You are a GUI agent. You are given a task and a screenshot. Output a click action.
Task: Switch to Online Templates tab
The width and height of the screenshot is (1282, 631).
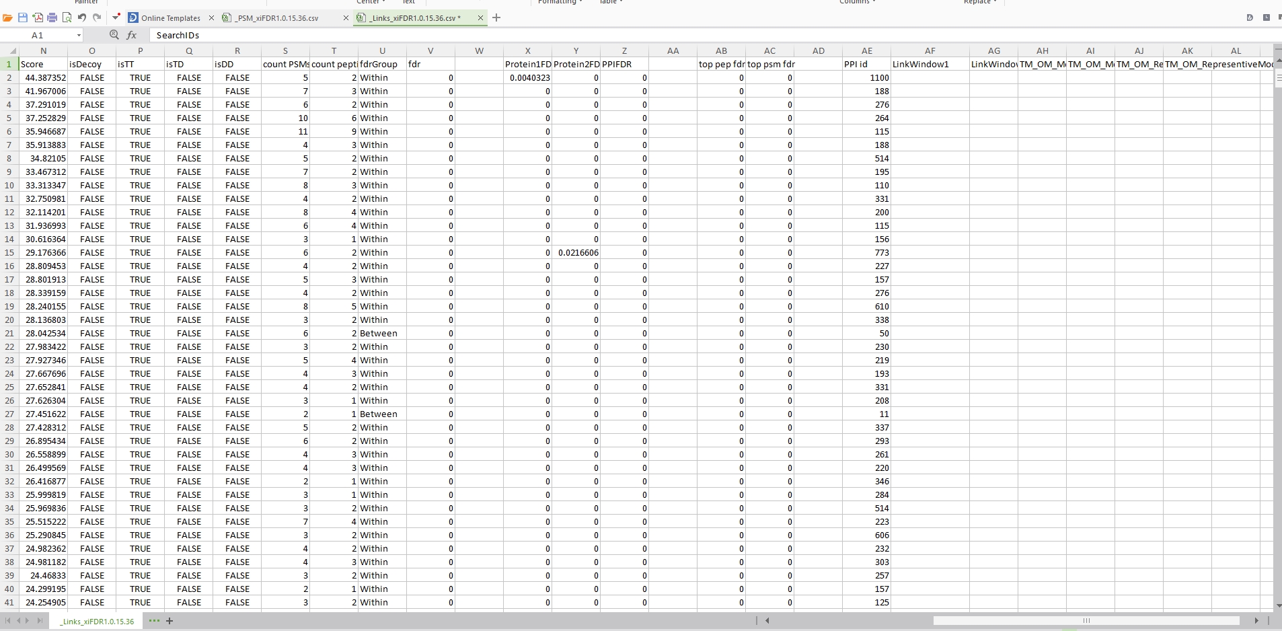(x=171, y=18)
